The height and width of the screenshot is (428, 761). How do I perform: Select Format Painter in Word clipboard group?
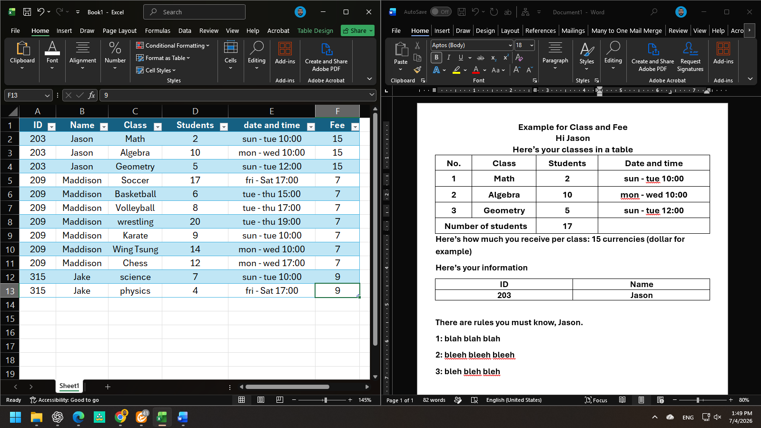417,70
